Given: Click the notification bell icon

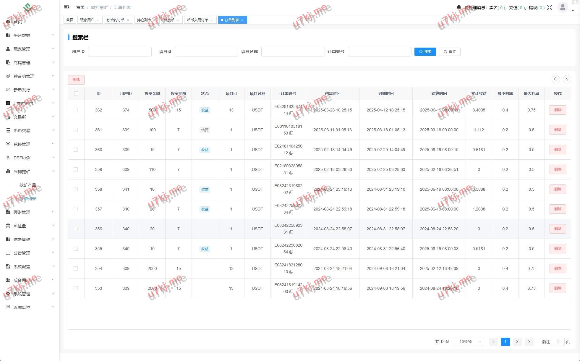Looking at the screenshot, I should pyautogui.click(x=459, y=7).
